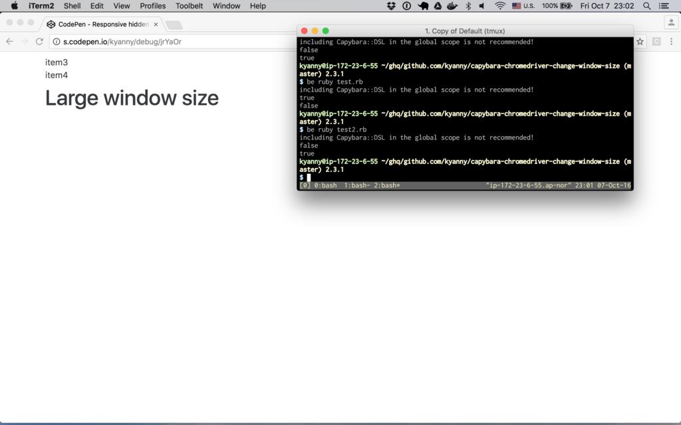Go back in Chrome

pos(9,41)
